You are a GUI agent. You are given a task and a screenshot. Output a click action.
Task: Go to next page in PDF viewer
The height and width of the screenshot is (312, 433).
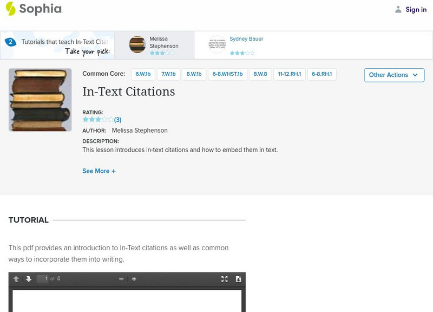pos(29,279)
